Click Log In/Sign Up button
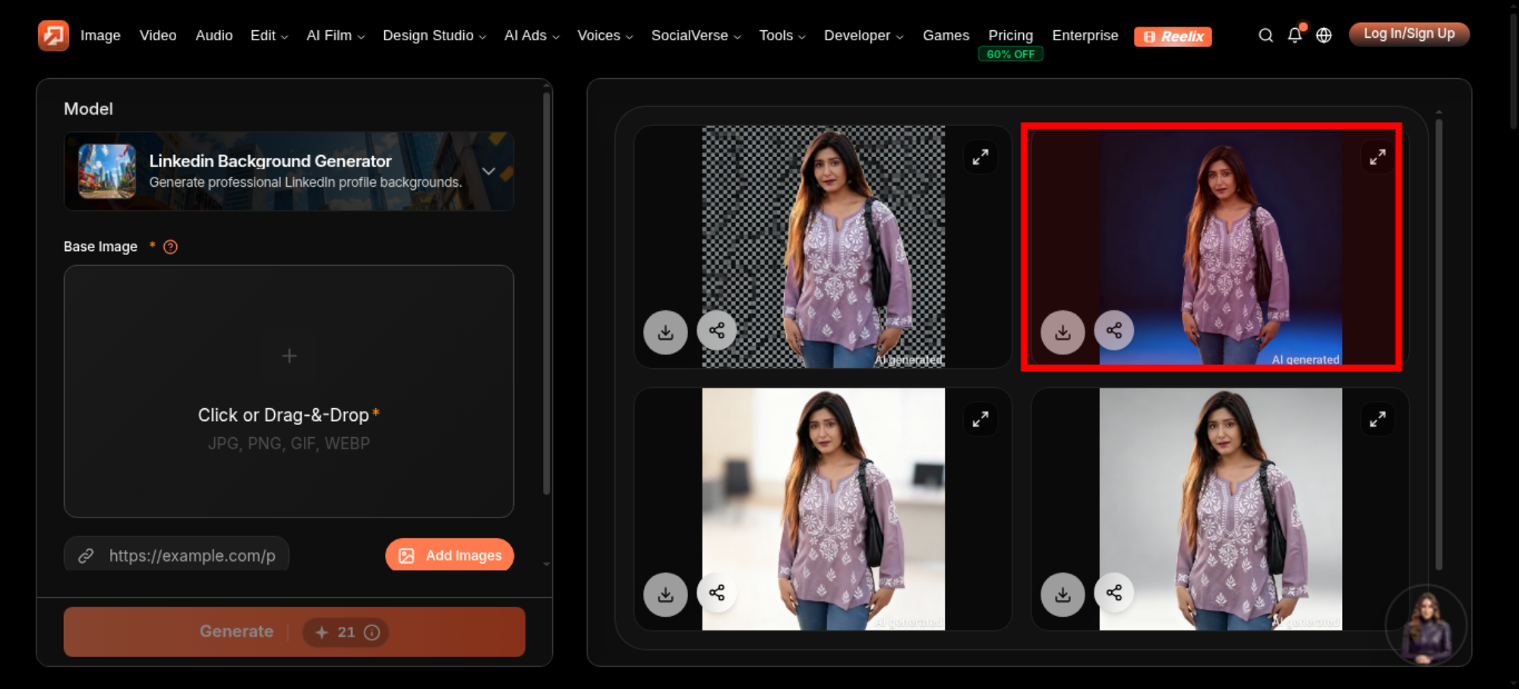 coord(1409,34)
